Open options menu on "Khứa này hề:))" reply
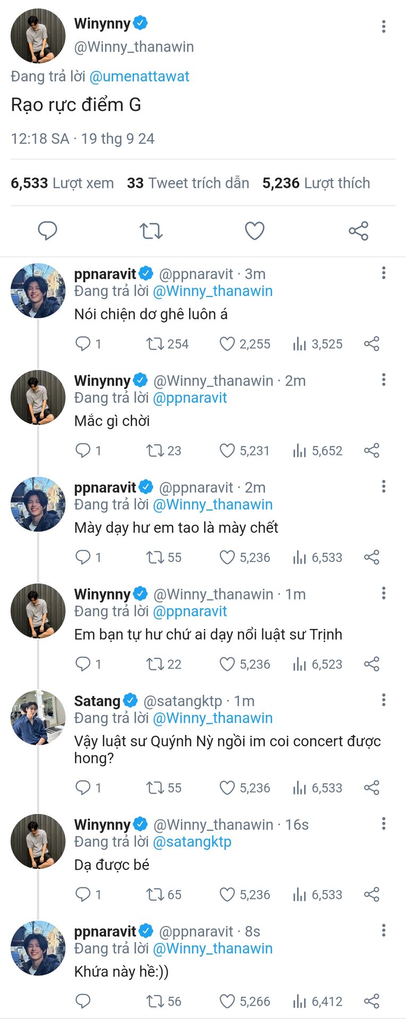 click(384, 930)
